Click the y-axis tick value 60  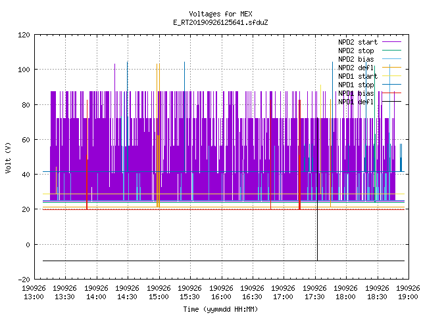pos(26,140)
